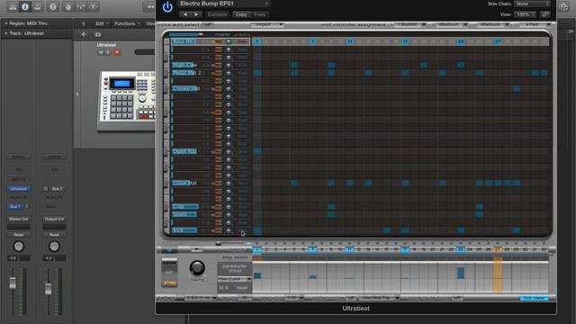The width and height of the screenshot is (576, 324).
Task: Click the Bus 1 send slot
Action: [x=15, y=206]
